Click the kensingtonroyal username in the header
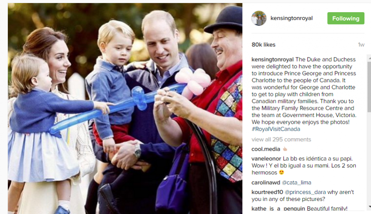371x214 pixels. [x=292, y=18]
